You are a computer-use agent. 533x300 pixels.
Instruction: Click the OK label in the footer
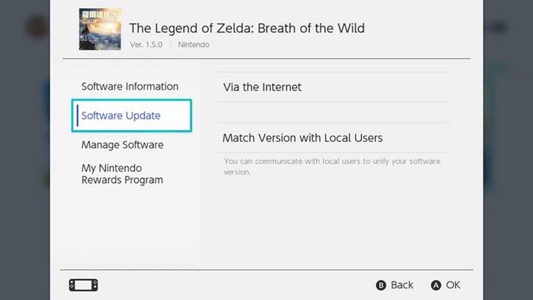click(453, 284)
